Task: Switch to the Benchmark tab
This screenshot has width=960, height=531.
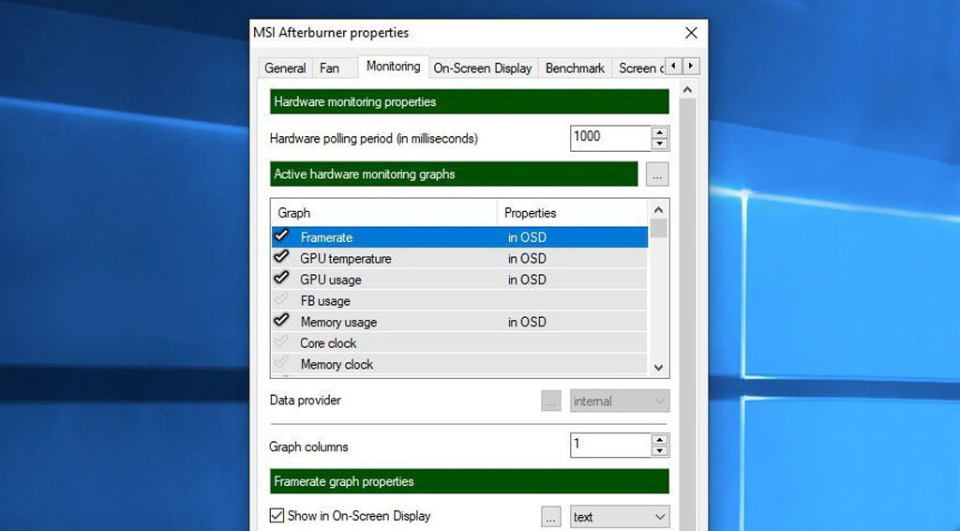Action: coord(575,68)
